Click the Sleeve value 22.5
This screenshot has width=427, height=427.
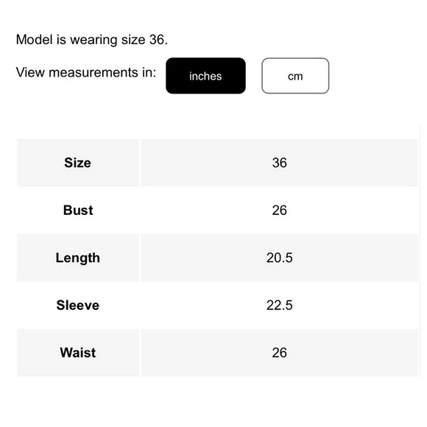pyautogui.click(x=280, y=306)
